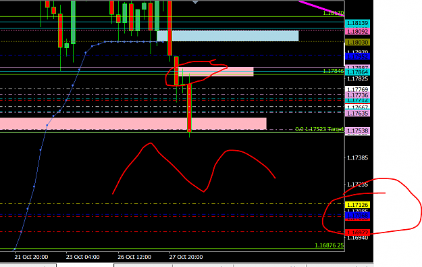Image resolution: width=422 pixels, height=267 pixels.
Task: Click the '1.16876 25' line label
Action: [329, 245]
